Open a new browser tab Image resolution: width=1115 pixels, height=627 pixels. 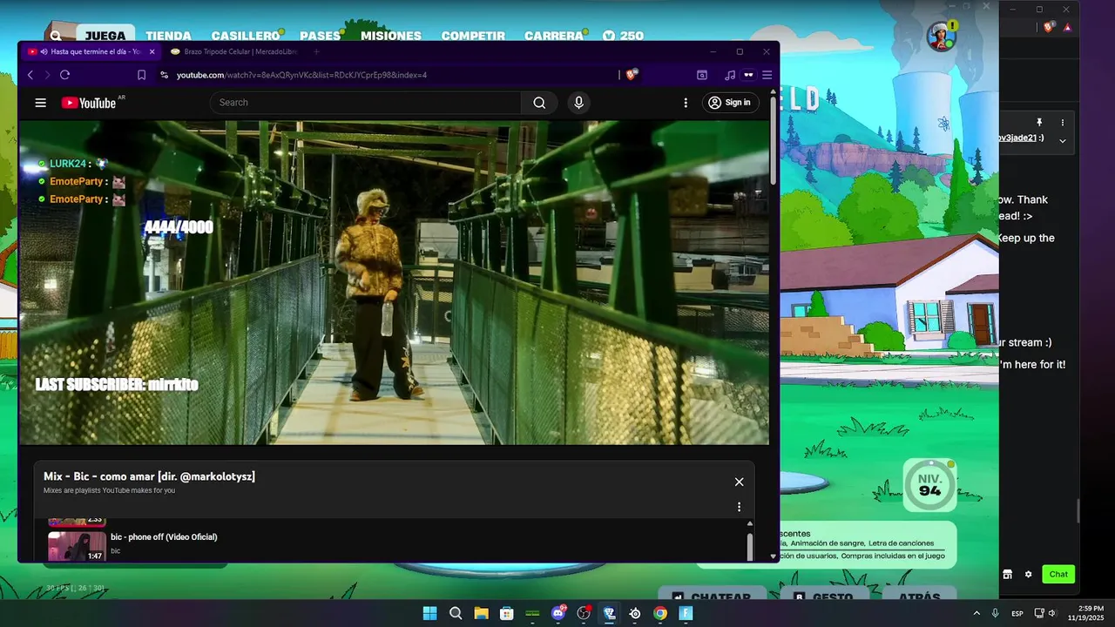pyautogui.click(x=316, y=51)
